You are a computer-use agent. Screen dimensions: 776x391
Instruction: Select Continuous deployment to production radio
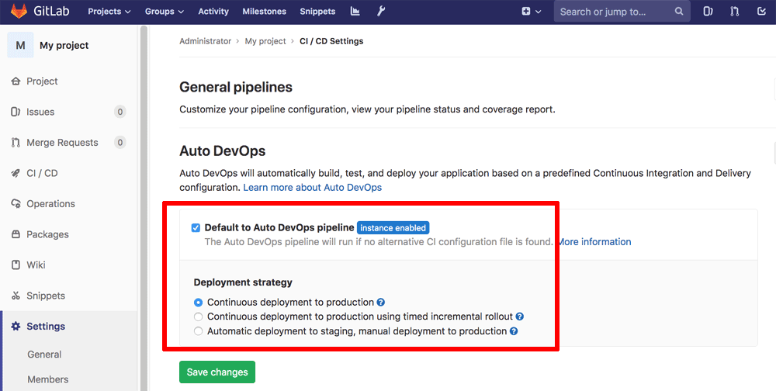199,303
